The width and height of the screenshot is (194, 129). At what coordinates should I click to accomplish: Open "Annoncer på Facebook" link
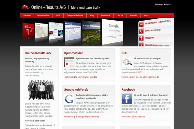click(133, 117)
